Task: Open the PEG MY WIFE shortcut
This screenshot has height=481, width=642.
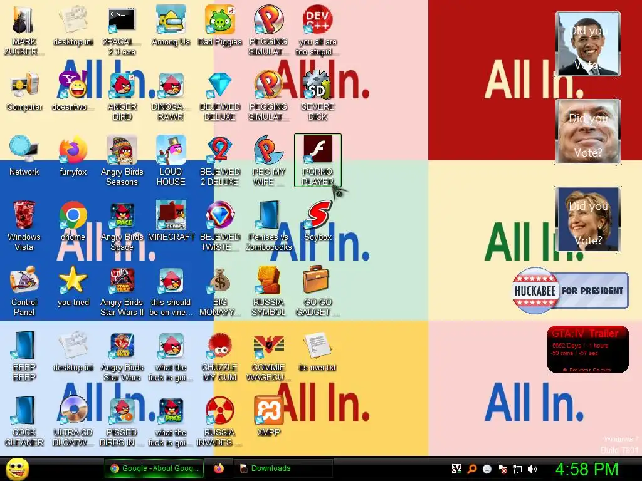Action: click(268, 161)
